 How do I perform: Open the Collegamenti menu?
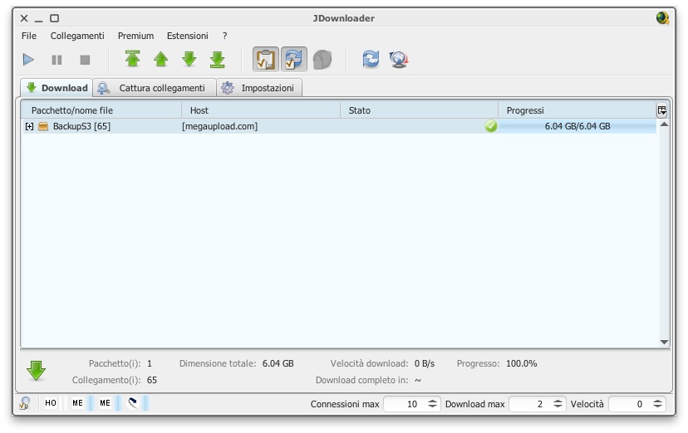pyautogui.click(x=76, y=36)
